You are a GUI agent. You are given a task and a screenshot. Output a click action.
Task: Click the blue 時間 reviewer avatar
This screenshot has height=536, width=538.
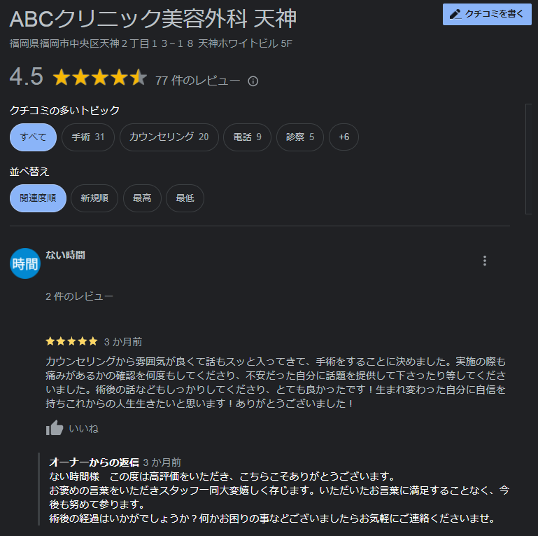point(25,263)
